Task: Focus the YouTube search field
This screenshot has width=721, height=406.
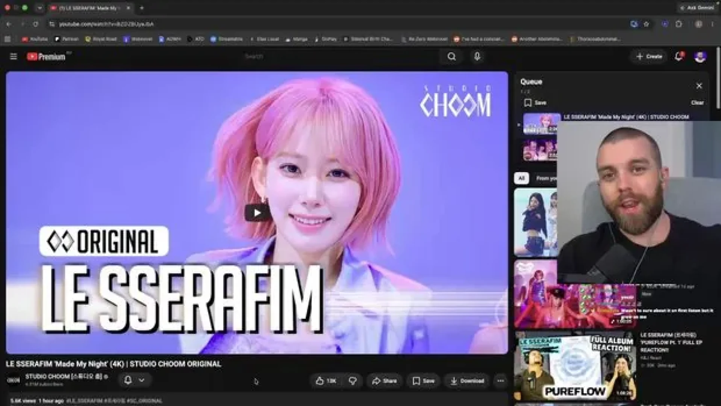Action: pos(340,56)
